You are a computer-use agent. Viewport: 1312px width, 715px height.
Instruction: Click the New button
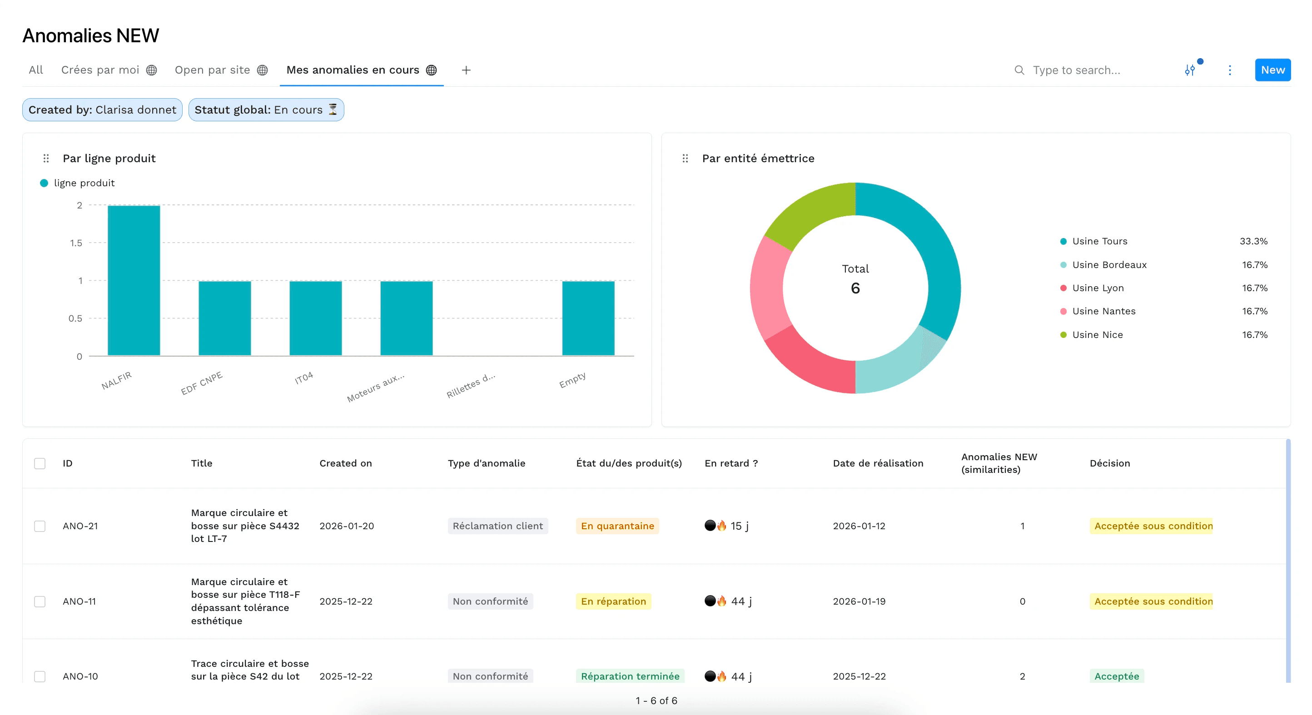coord(1272,70)
